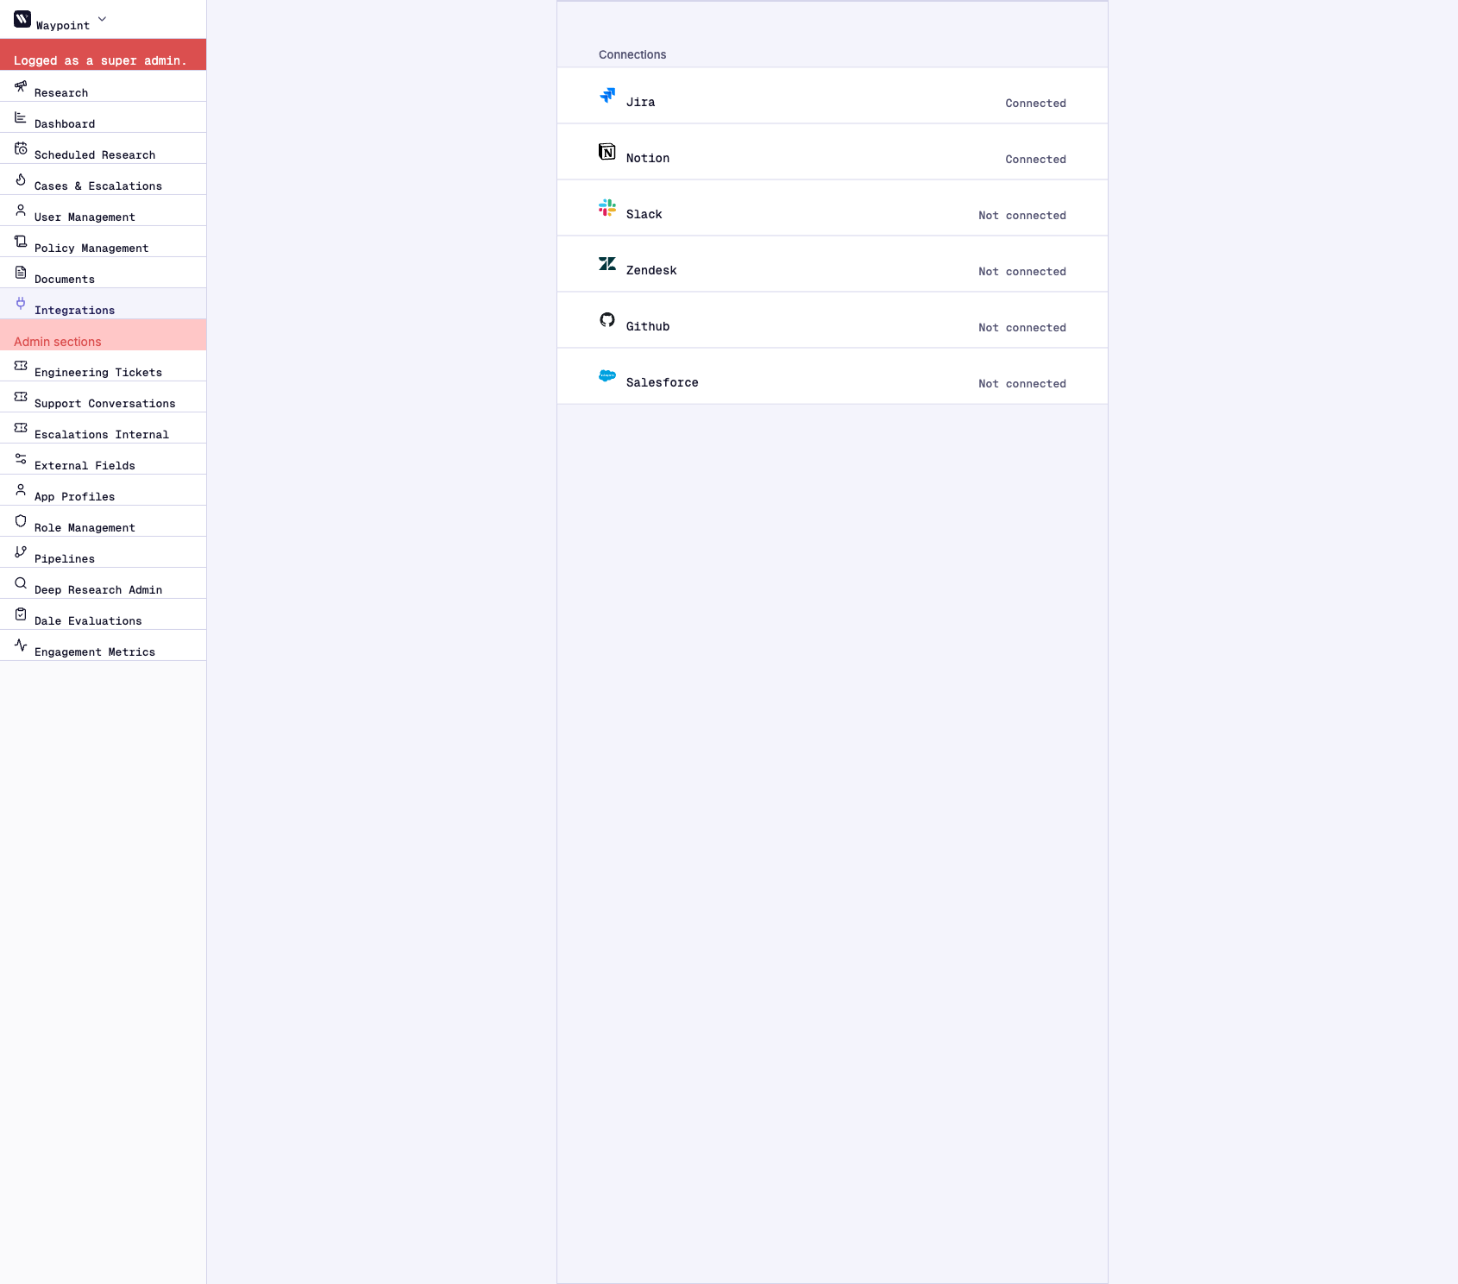1458x1284 pixels.
Task: Open the Waypoint workspace dropdown chevron
Action: [102, 19]
